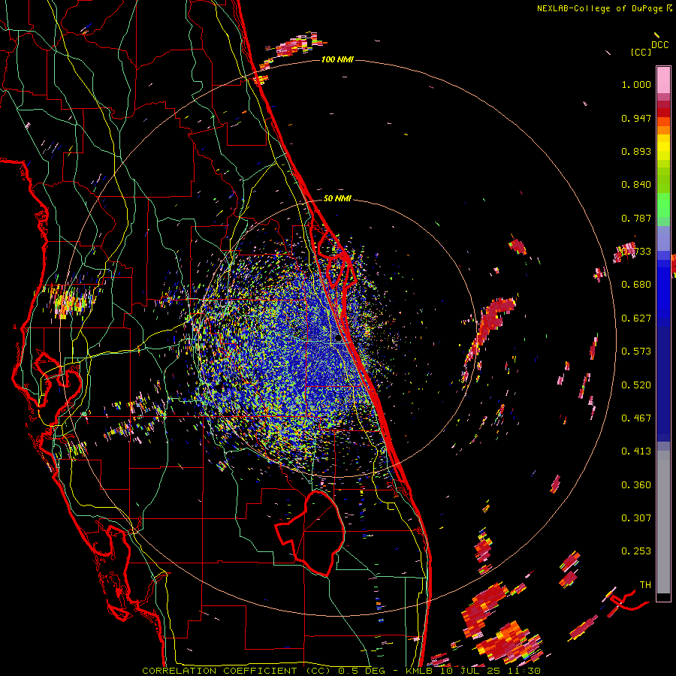Select the [CC] units label
The width and height of the screenshot is (676, 676).
click(x=641, y=52)
